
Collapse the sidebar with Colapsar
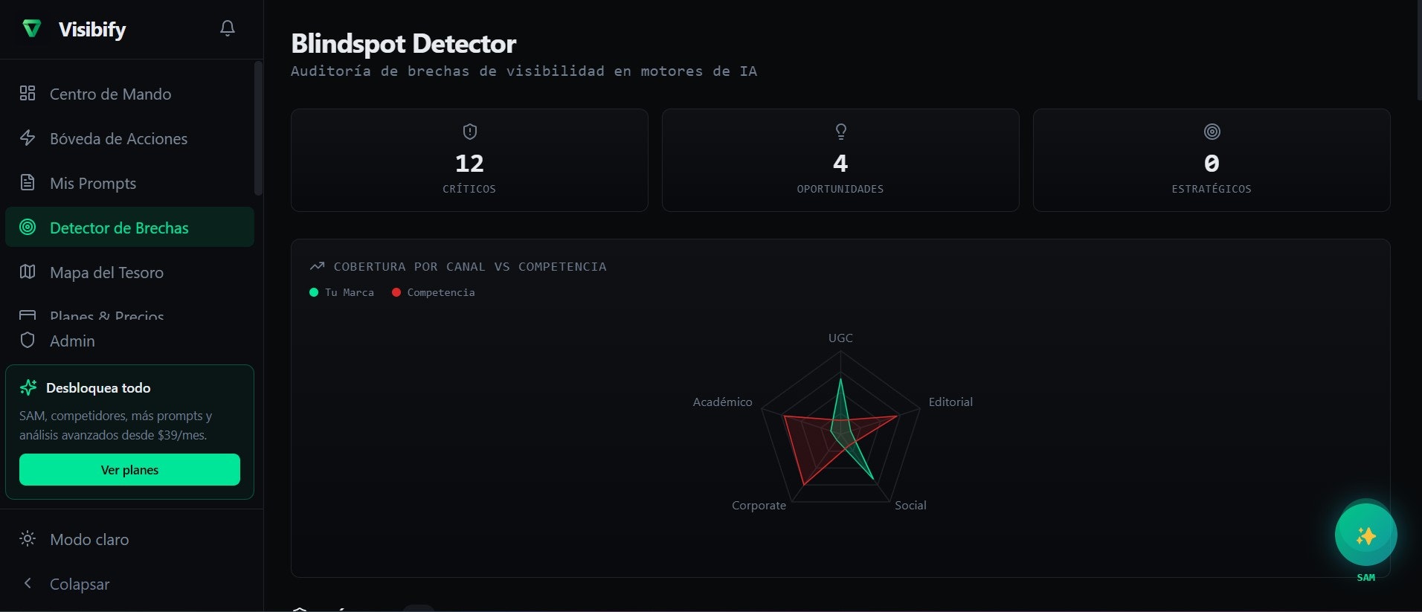[129, 584]
